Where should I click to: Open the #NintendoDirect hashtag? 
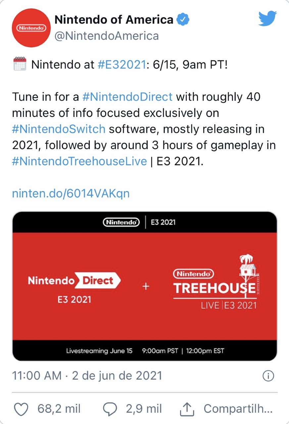point(127,97)
